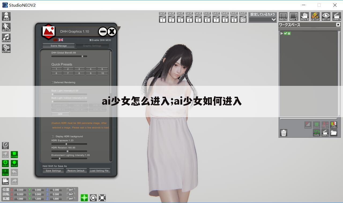This screenshot has width=343, height=203.
Task: Toggle Enable DHH MOD checkbox
Action: (x=90, y=40)
